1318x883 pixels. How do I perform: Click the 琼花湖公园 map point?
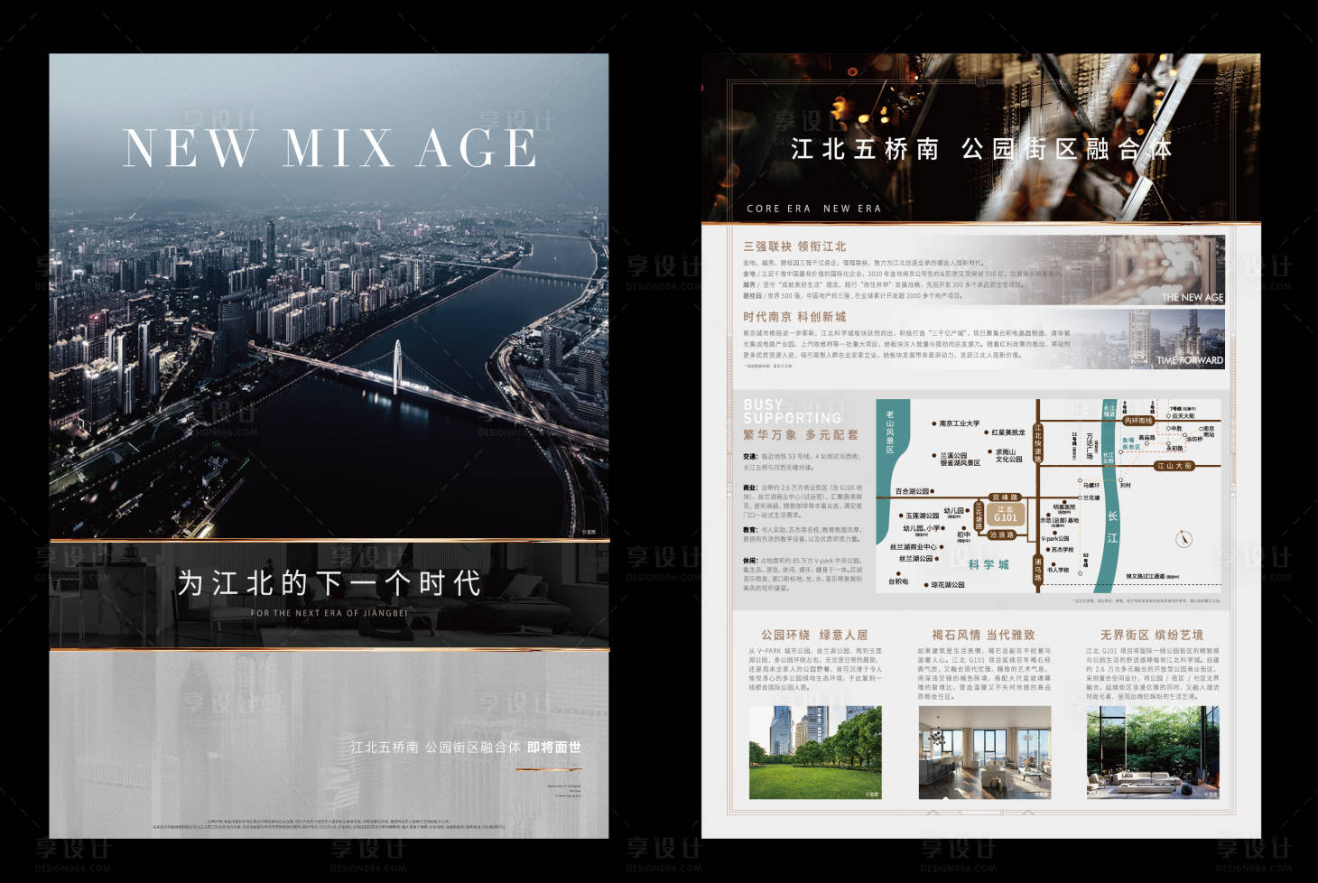[944, 584]
